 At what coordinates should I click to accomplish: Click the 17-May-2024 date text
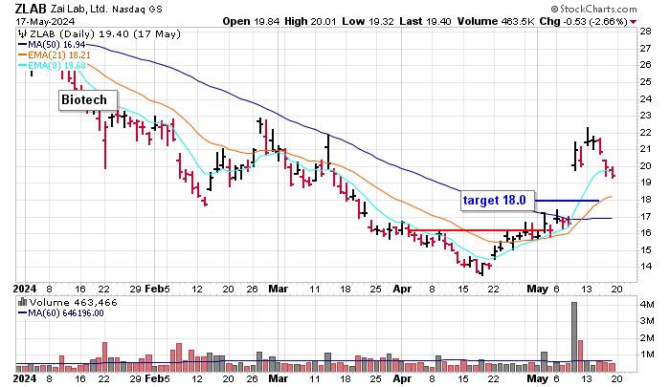[x=45, y=21]
